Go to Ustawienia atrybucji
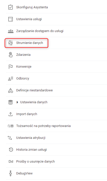 pos(31,138)
